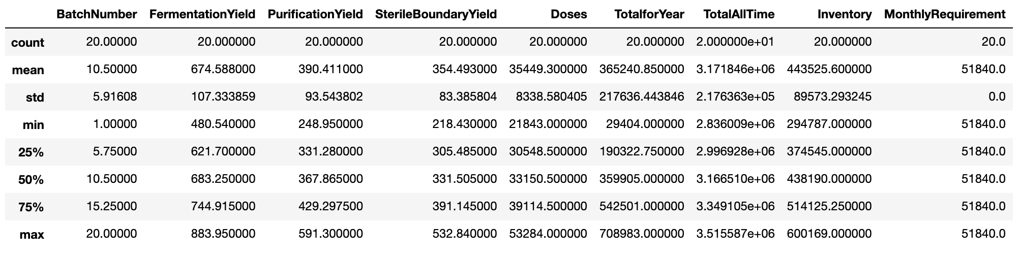Click the std MonthlyRequirement value 0.0
Viewport: 1020px width, 257px height.
click(x=997, y=97)
